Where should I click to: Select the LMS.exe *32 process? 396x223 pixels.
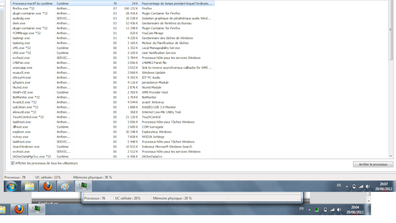[113, 48]
